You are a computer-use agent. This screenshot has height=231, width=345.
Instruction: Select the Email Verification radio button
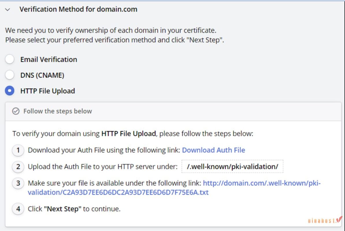pos(10,59)
